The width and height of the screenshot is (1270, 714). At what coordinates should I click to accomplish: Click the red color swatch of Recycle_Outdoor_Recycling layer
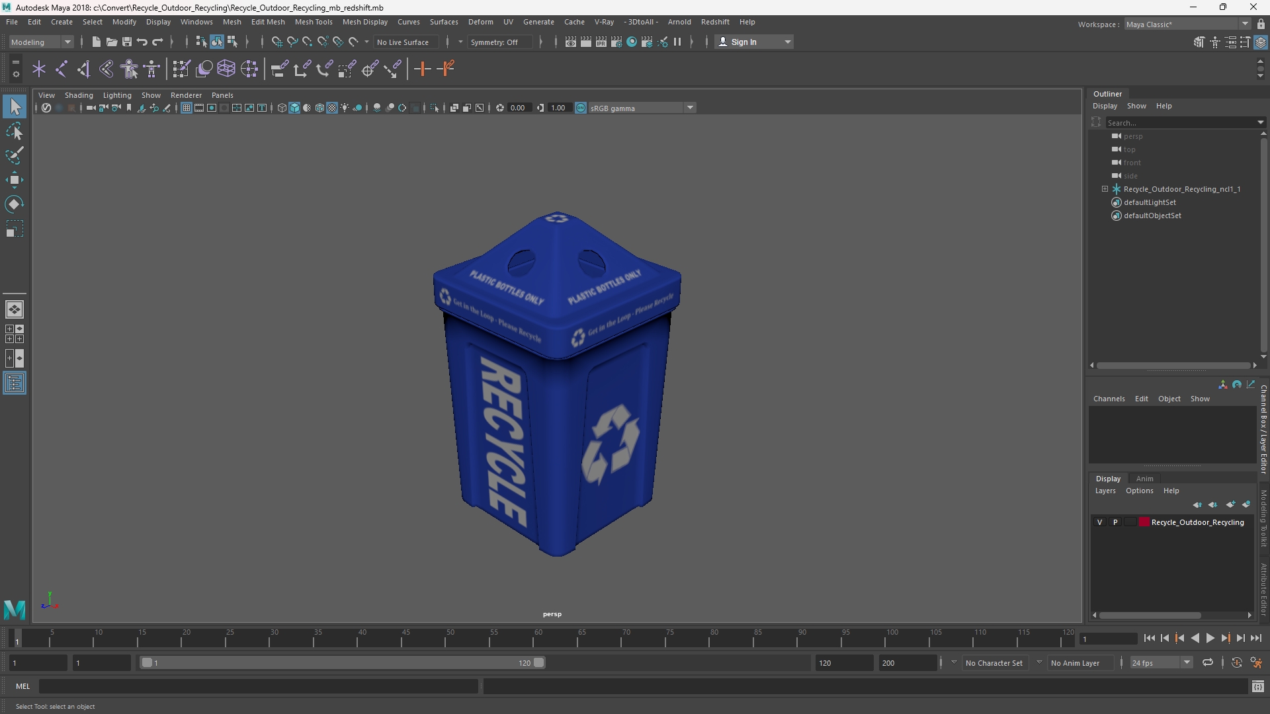(1144, 522)
